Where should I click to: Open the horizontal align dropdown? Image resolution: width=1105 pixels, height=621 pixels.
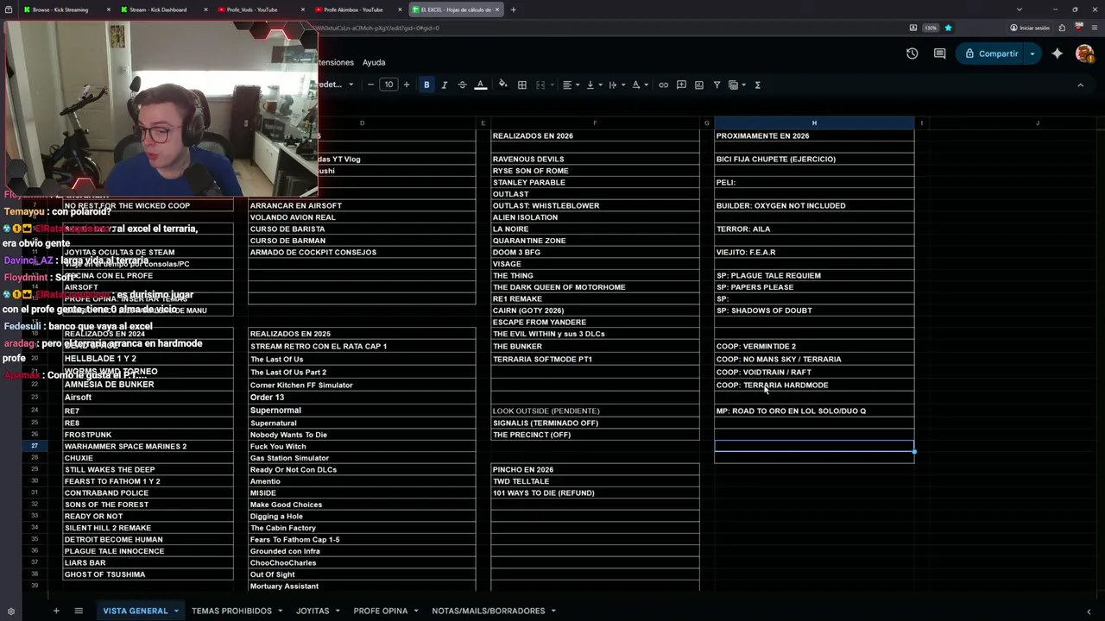[x=571, y=85]
